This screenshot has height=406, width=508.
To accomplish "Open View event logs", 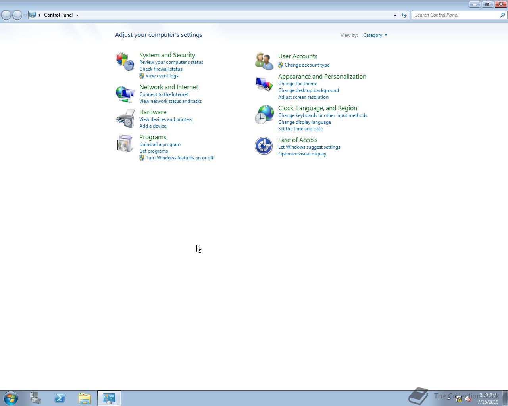I will coord(162,76).
